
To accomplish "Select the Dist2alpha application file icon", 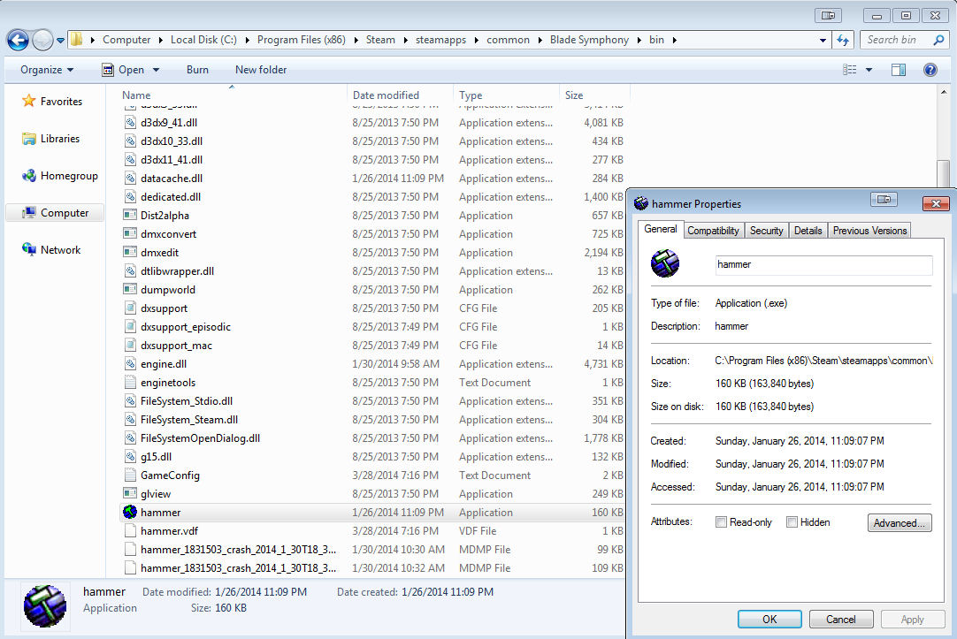I will point(130,216).
